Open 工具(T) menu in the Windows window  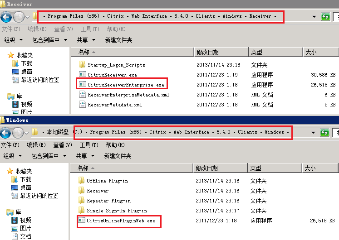(89, 145)
